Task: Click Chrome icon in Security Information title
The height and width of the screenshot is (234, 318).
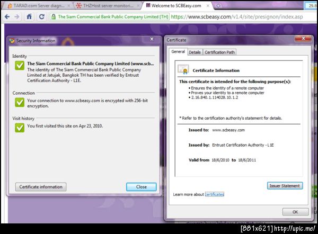Action: pos(12,41)
